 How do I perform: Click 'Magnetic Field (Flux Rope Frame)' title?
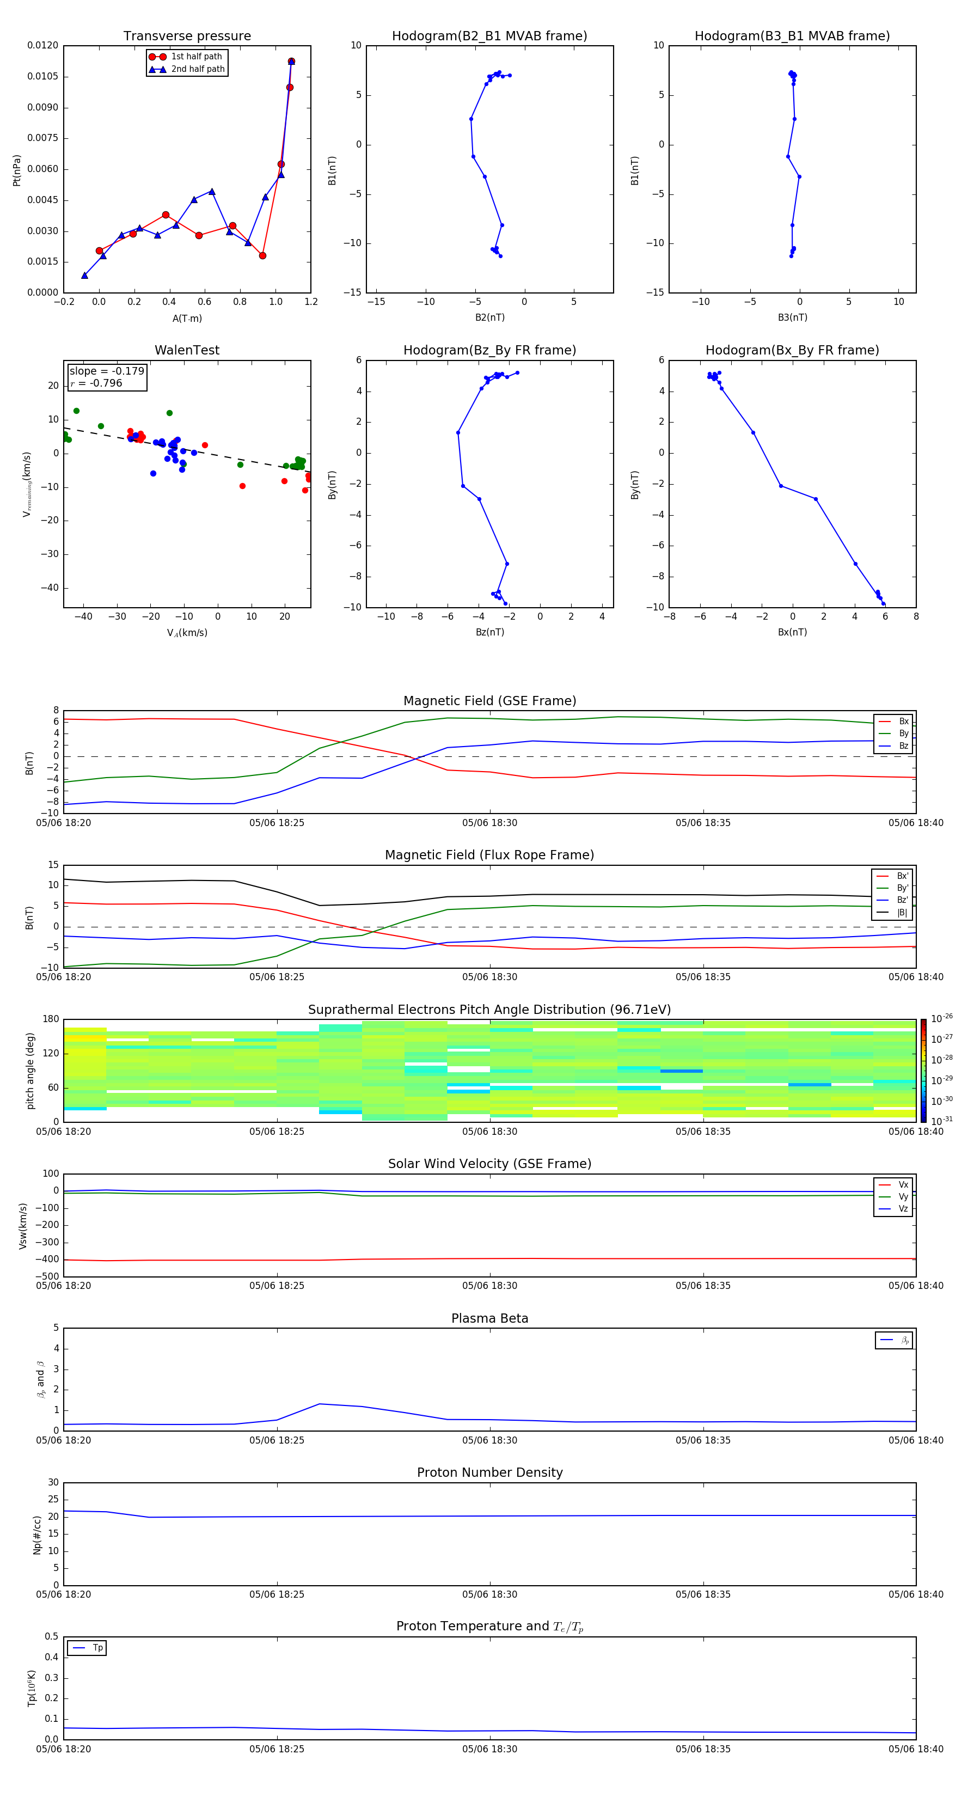(489, 855)
